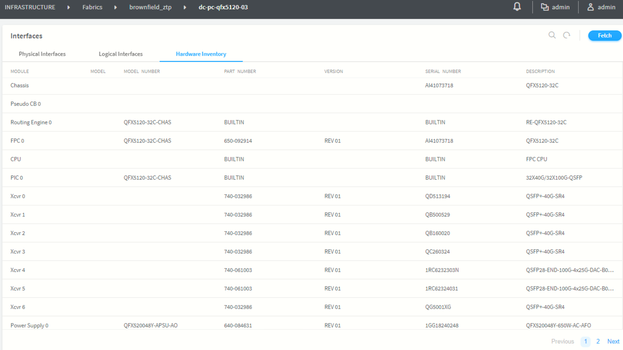Click the INFRASTRUCTURE breadcrumb
The width and height of the screenshot is (623, 350).
coord(30,7)
